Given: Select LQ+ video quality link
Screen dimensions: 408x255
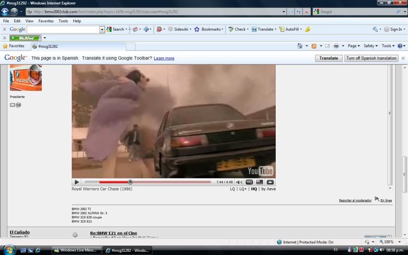Looking at the screenshot, I should pyautogui.click(x=243, y=189).
